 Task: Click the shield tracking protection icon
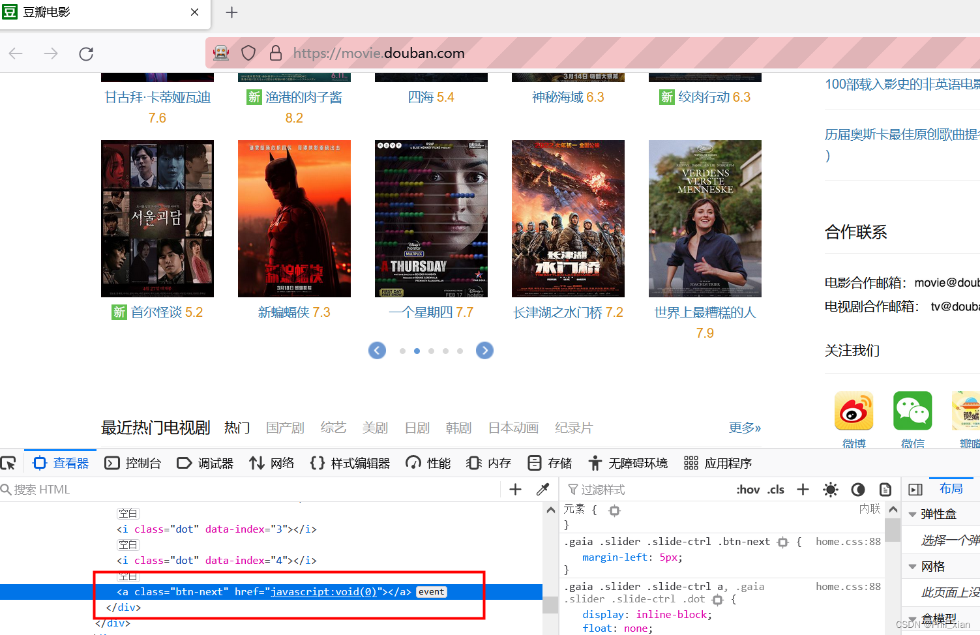(248, 53)
